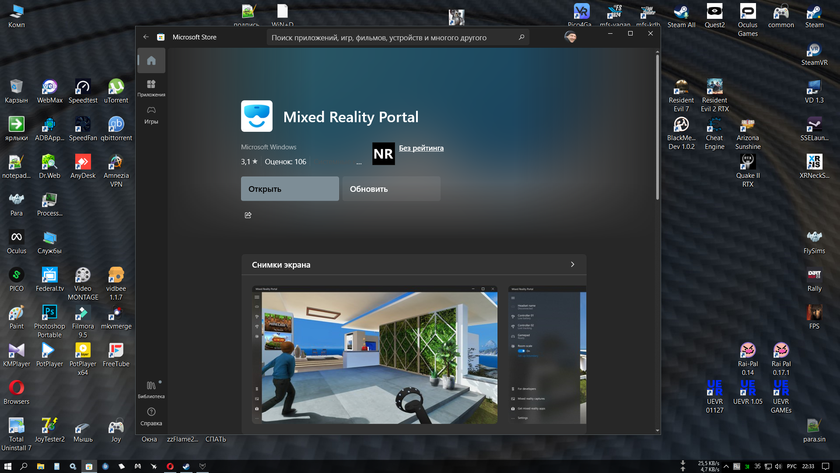Switch input language РУС in taskbar
The image size is (840, 473).
click(x=791, y=466)
